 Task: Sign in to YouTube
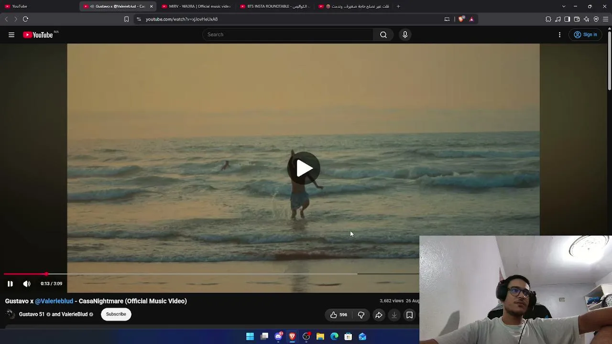tap(586, 34)
